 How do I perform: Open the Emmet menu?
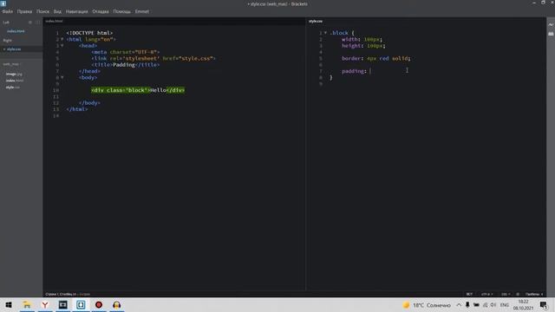click(142, 11)
